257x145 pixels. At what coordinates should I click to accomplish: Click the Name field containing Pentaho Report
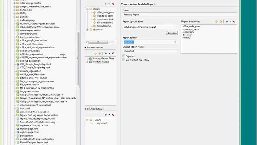179,14
